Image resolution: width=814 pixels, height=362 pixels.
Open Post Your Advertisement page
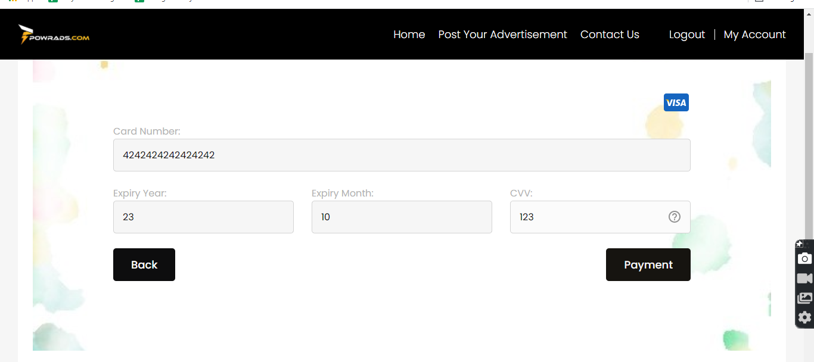[502, 35]
